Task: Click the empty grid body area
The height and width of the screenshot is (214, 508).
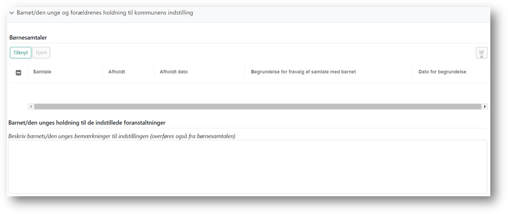Action: (x=251, y=92)
